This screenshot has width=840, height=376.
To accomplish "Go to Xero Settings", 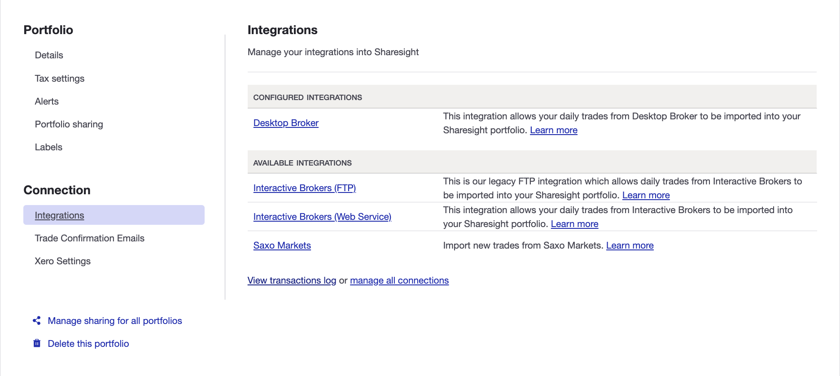I will coord(63,261).
